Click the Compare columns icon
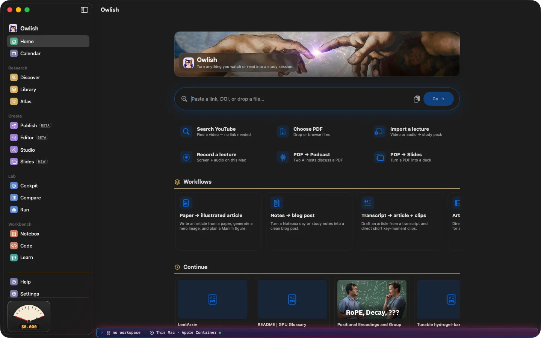Image resolution: width=541 pixels, height=338 pixels. (x=14, y=198)
